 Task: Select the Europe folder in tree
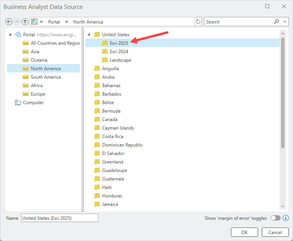click(34, 94)
